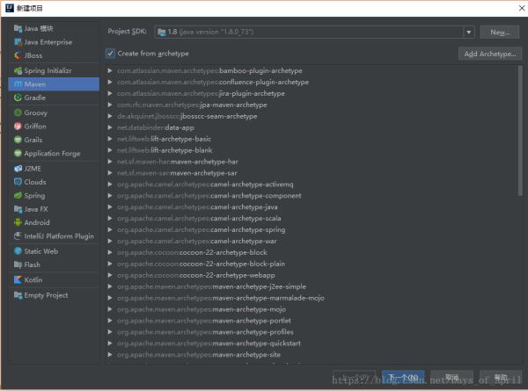Expand jira-plugin-archetype node
Screen dimensions: 528x391
point(110,93)
